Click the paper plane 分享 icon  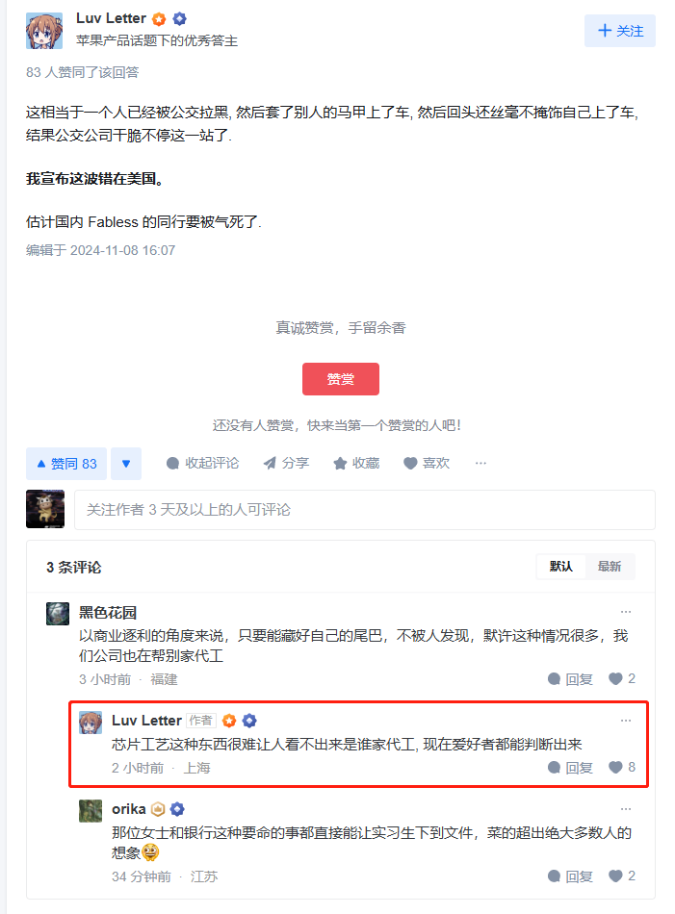pyautogui.click(x=270, y=464)
